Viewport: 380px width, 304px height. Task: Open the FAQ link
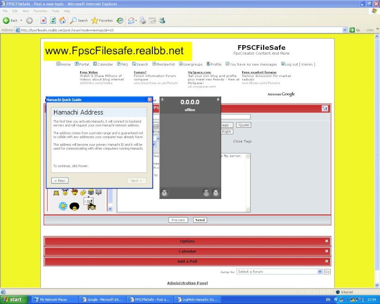point(123,64)
